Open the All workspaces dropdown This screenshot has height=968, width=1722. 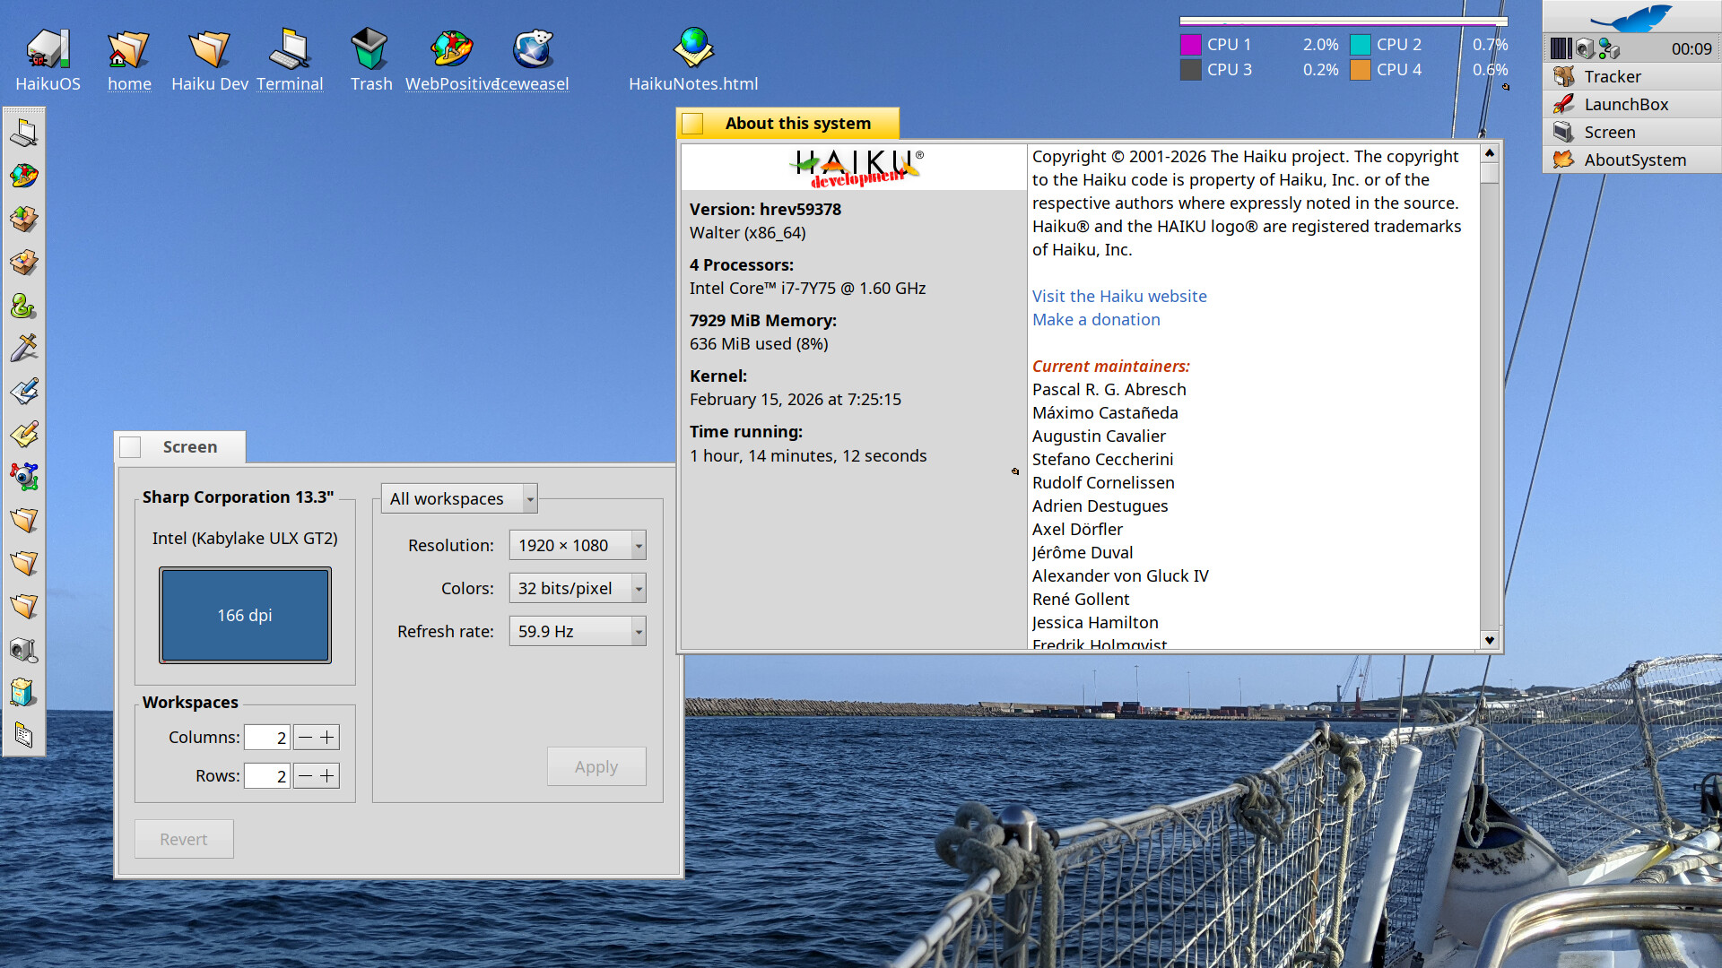(458, 498)
